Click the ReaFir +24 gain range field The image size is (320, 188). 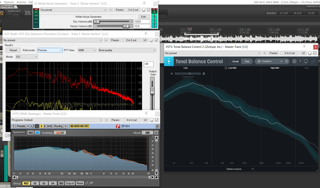(148, 64)
